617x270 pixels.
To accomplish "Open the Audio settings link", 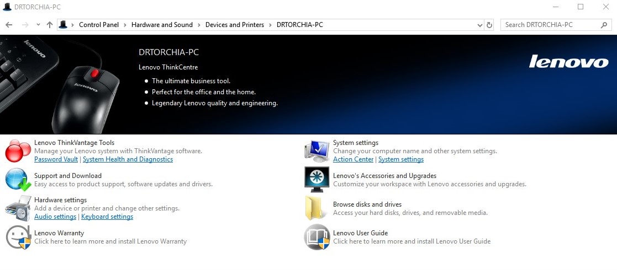I will point(55,217).
